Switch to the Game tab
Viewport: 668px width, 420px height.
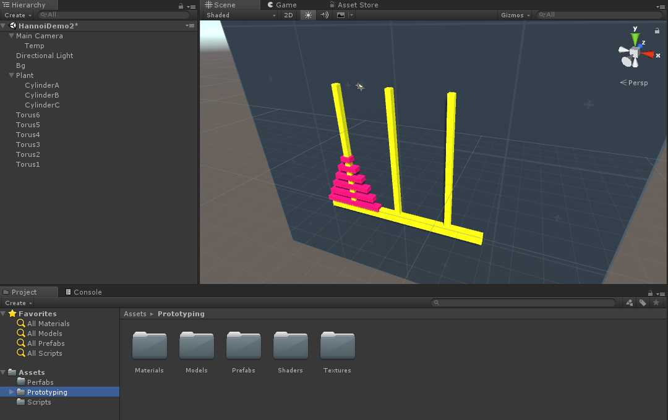[x=282, y=5]
